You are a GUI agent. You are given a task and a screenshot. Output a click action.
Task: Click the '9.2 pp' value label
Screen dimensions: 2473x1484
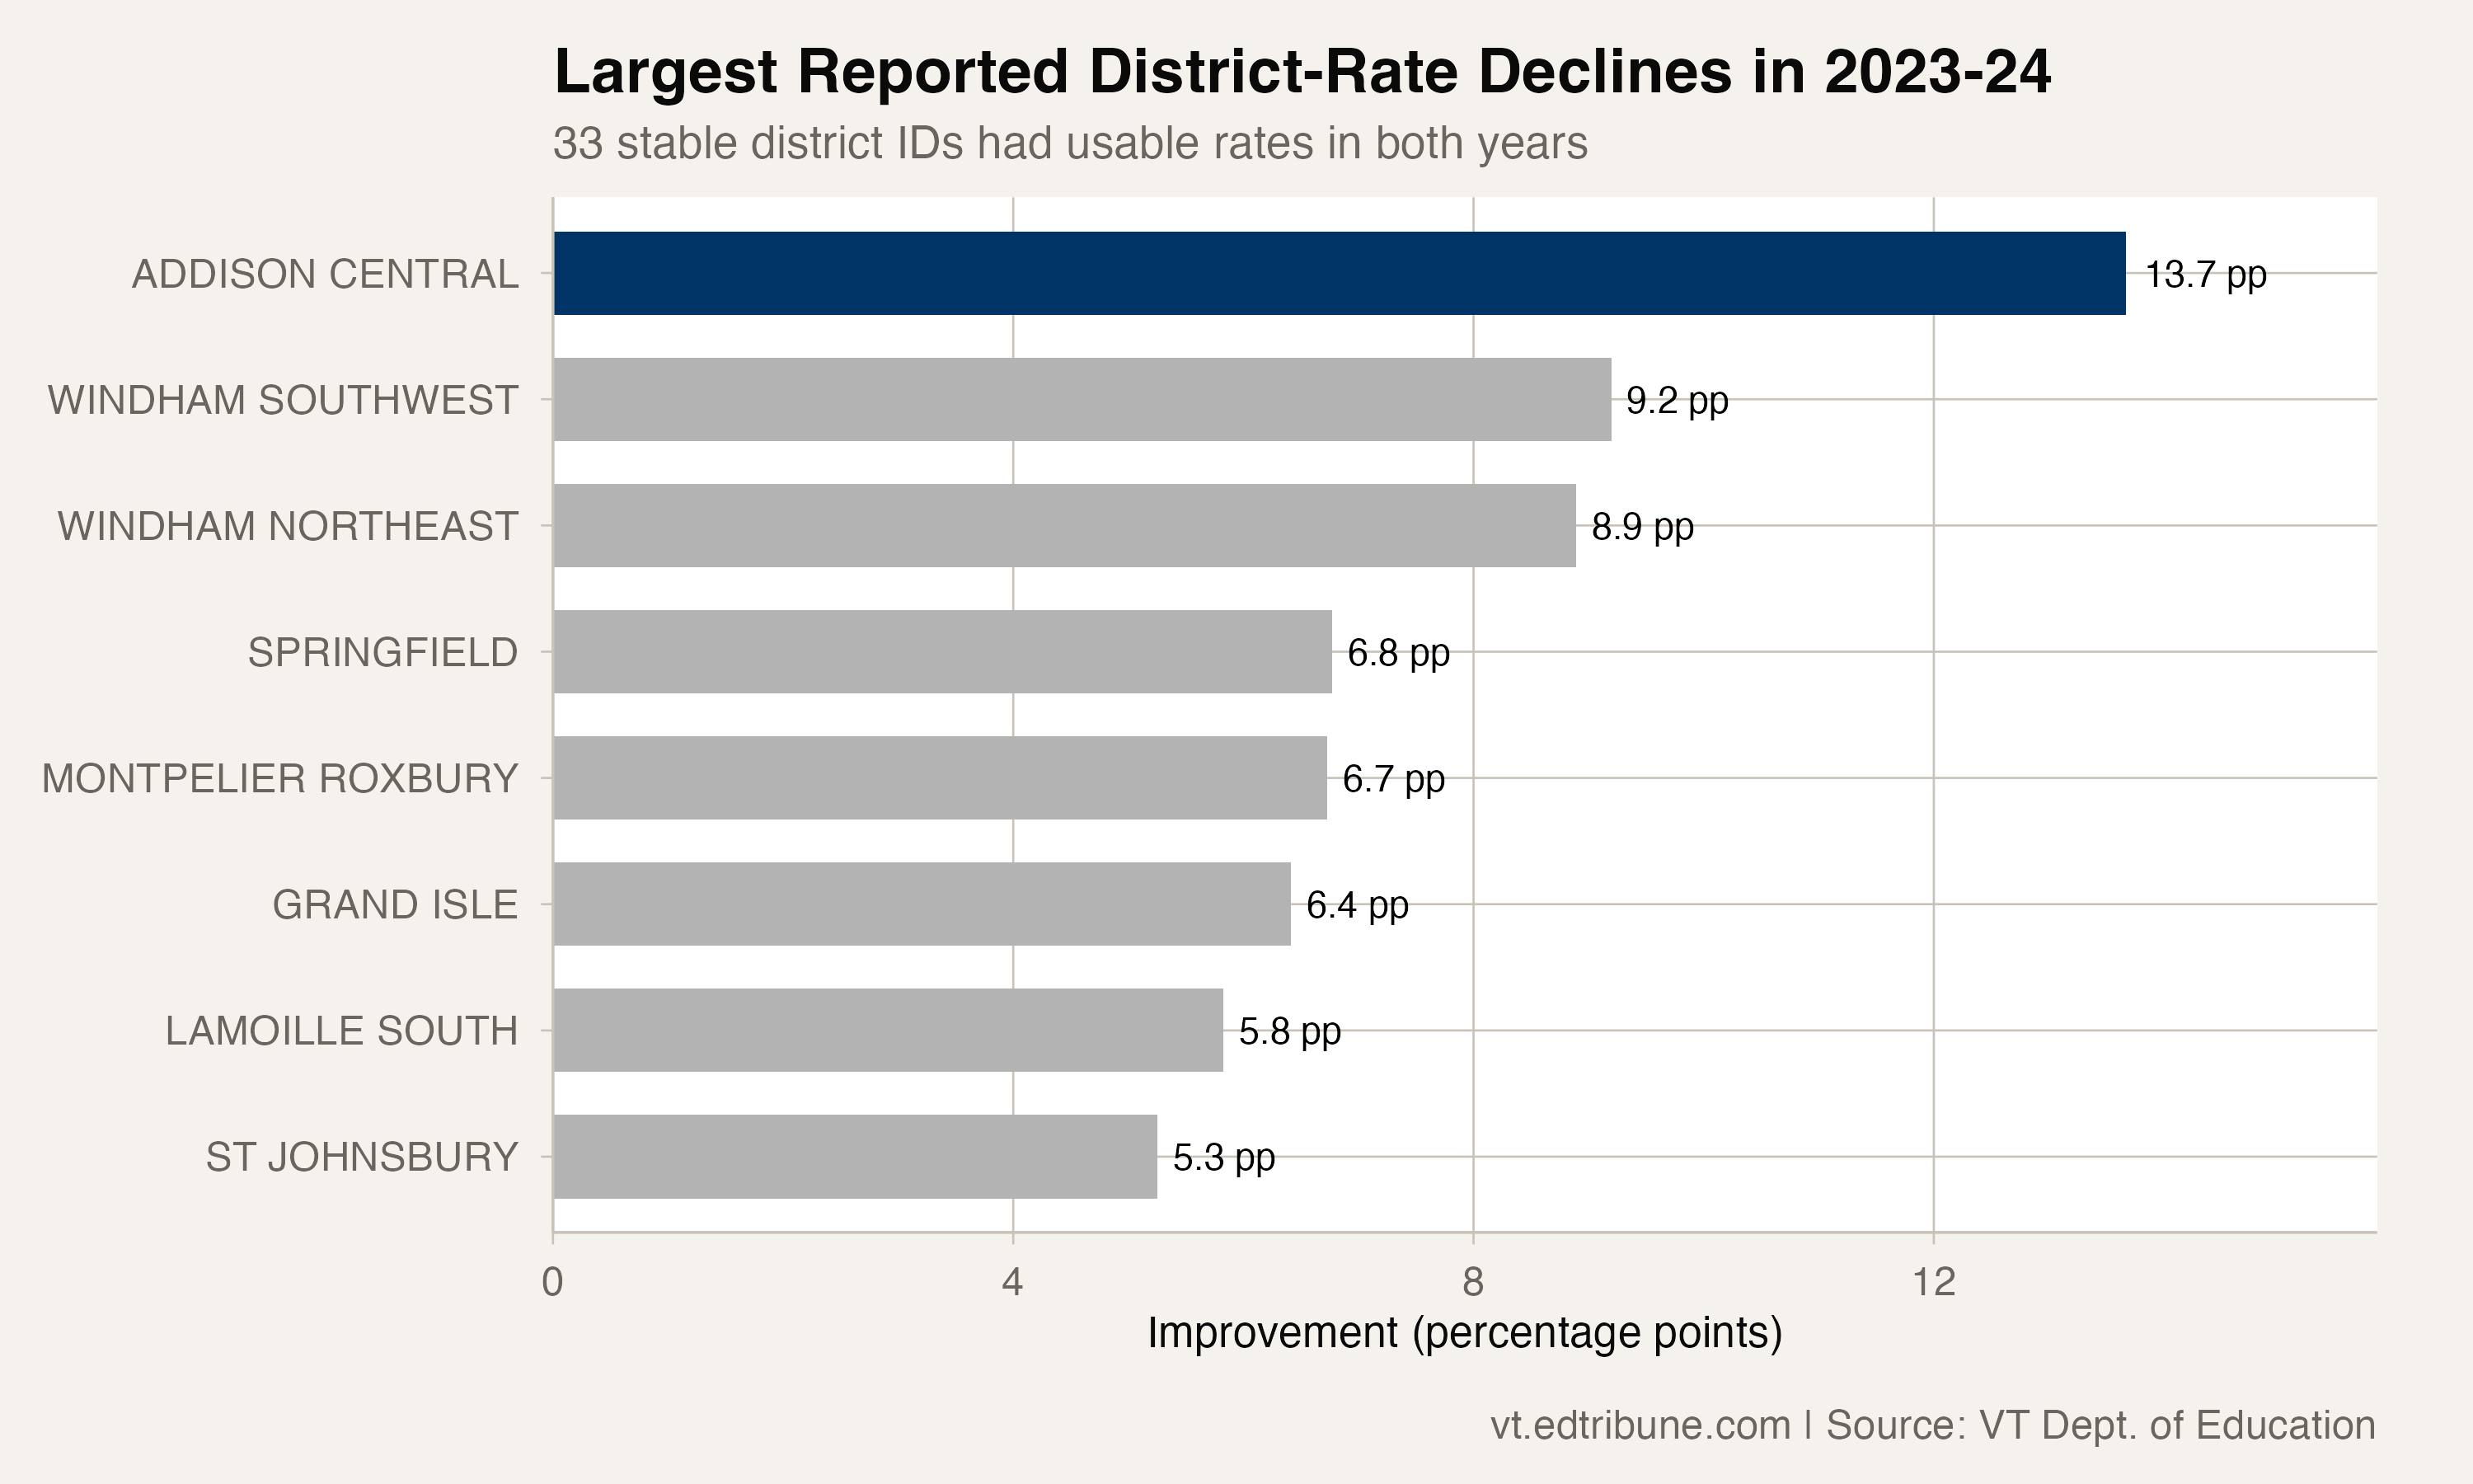click(1678, 401)
